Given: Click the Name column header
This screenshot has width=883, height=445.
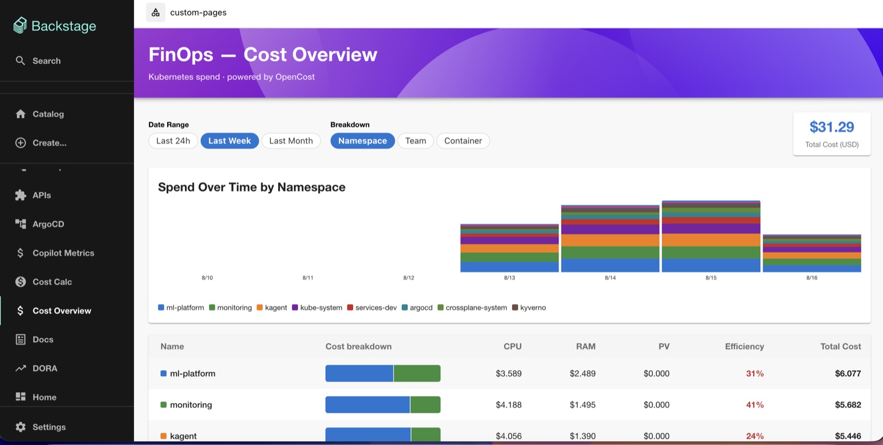Looking at the screenshot, I should 172,346.
